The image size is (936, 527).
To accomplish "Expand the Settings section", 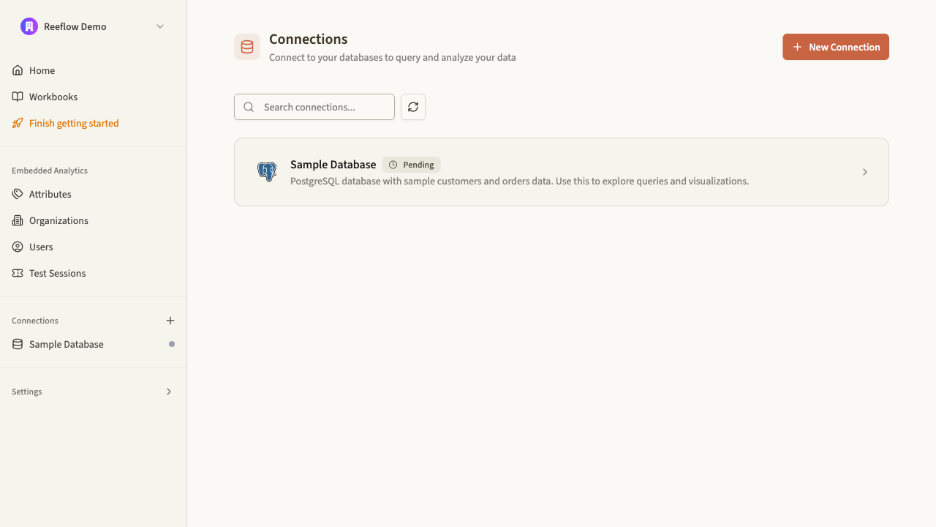I will click(x=169, y=392).
